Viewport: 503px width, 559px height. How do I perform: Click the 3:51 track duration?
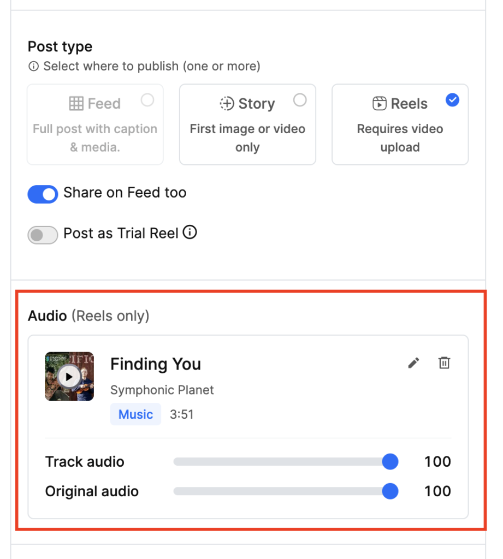coord(181,414)
